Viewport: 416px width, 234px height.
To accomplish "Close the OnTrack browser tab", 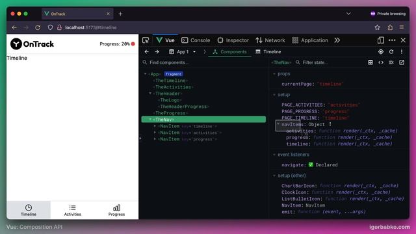I will 108,14.
